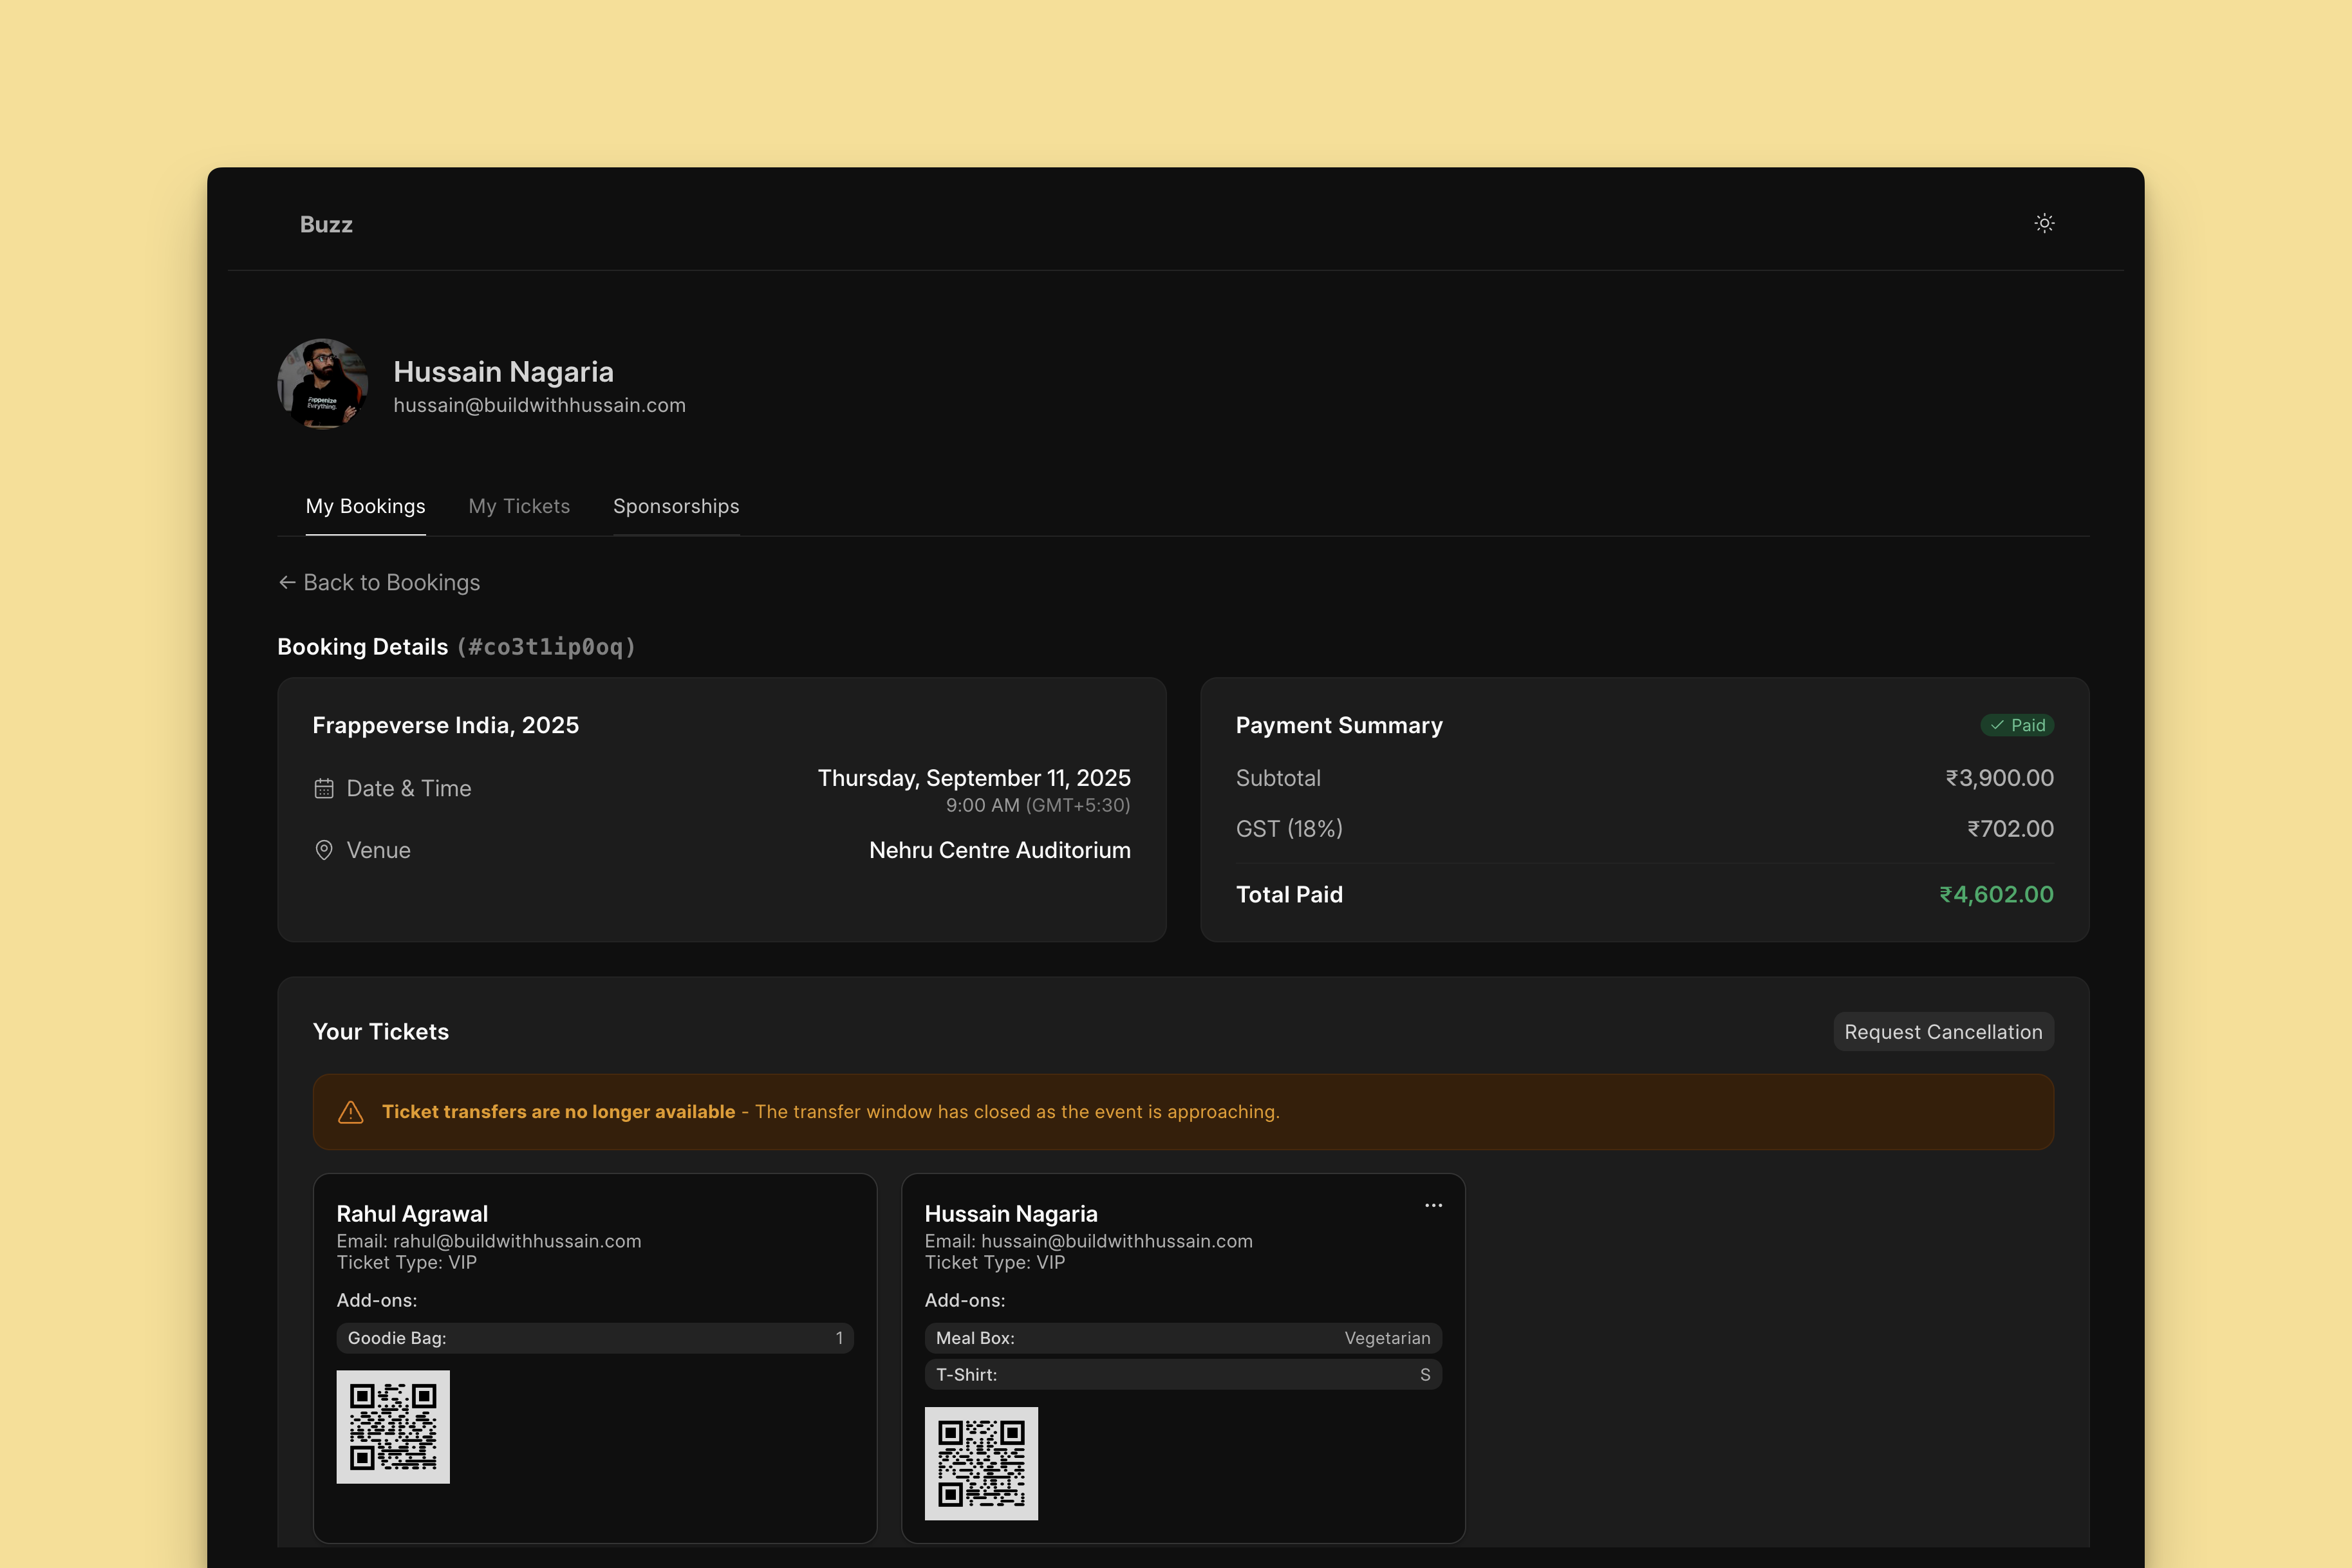Switch to the My Bookings tab

pyautogui.click(x=365, y=506)
